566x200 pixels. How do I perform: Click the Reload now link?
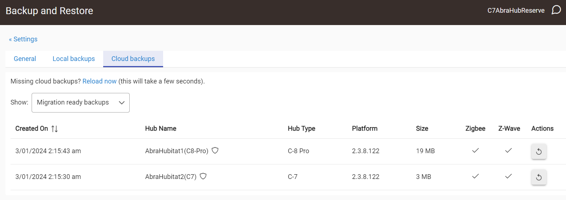pos(100,81)
